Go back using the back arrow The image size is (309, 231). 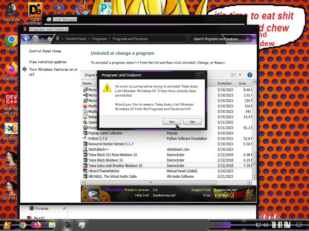pyautogui.click(x=26, y=39)
